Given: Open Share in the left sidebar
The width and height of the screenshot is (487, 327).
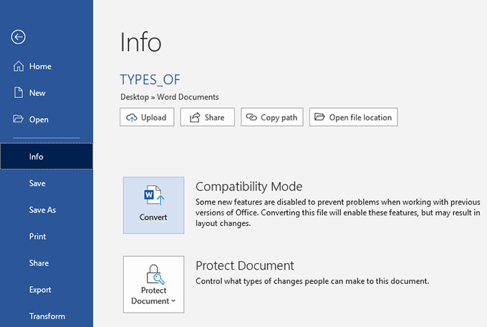Looking at the screenshot, I should click(39, 263).
